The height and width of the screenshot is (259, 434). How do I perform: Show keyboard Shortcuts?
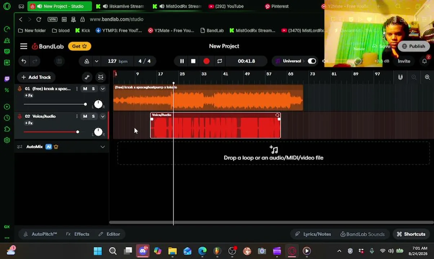(411, 234)
